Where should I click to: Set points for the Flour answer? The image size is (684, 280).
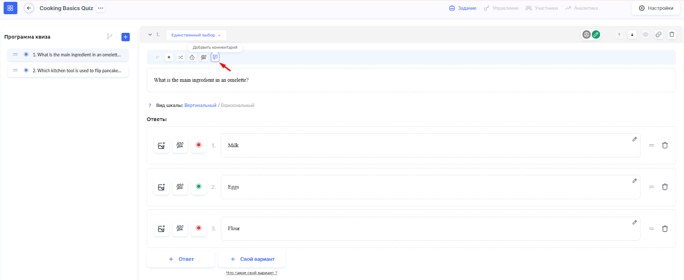[180, 228]
